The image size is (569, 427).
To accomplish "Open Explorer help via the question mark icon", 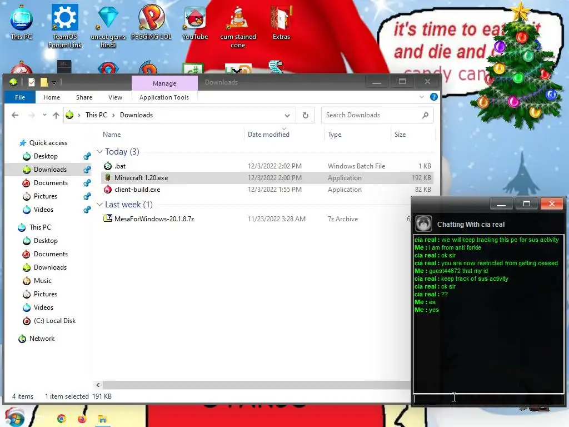I will [x=433, y=97].
